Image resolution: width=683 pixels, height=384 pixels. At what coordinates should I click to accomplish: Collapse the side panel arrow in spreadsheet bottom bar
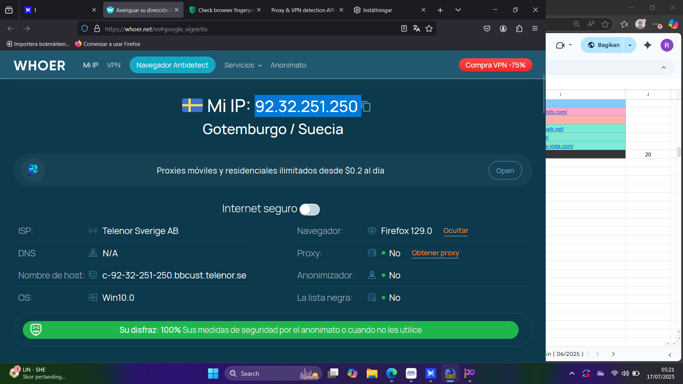pyautogui.click(x=670, y=355)
